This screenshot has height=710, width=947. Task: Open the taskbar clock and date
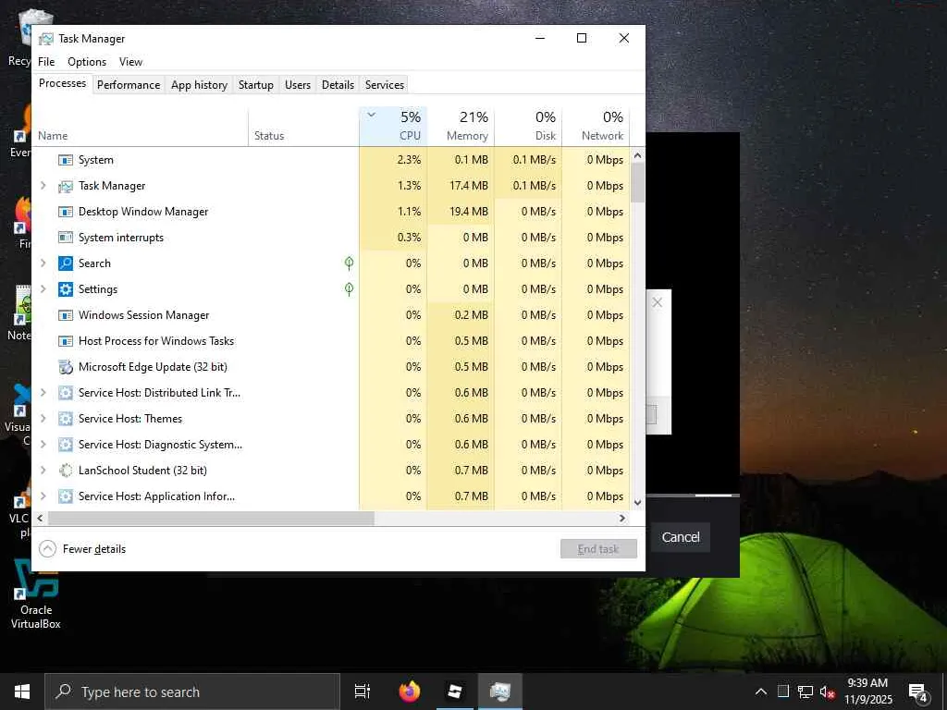867,692
